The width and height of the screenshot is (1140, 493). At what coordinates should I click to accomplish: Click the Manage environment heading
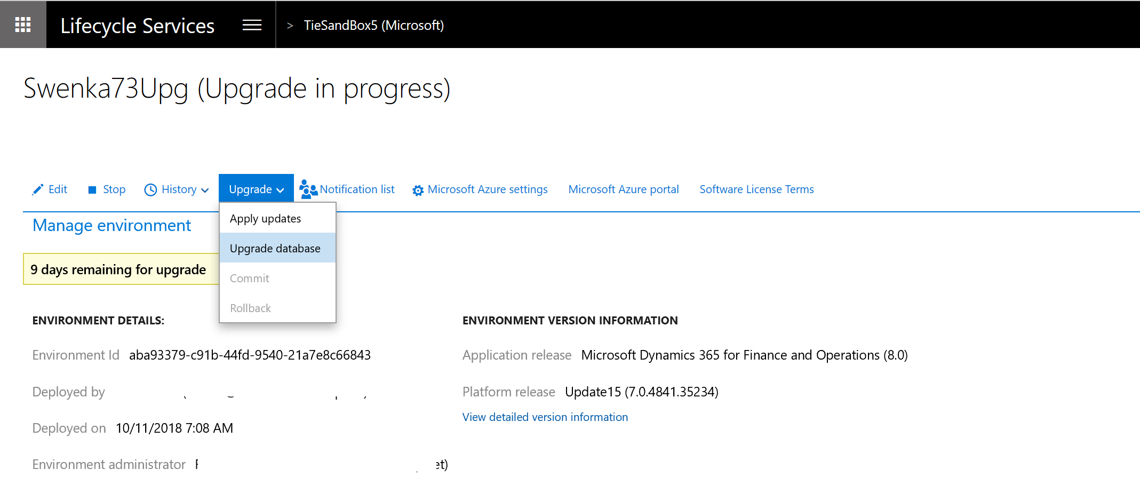[x=111, y=226]
